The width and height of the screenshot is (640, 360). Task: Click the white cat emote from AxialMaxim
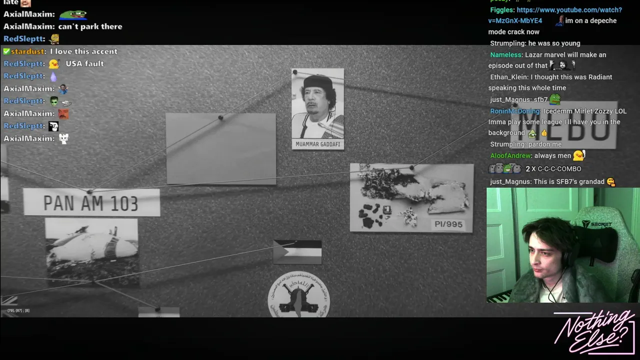63,138
